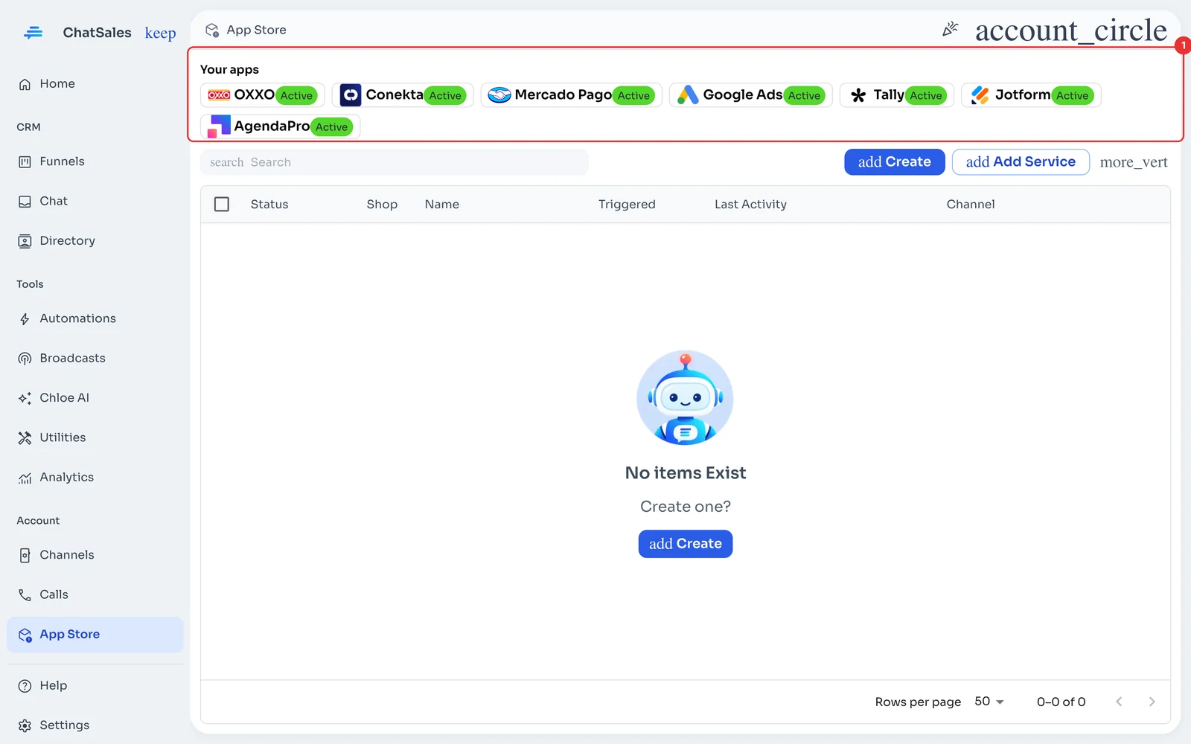The image size is (1191, 744).
Task: Sort by the Channel column header
Action: tap(971, 205)
